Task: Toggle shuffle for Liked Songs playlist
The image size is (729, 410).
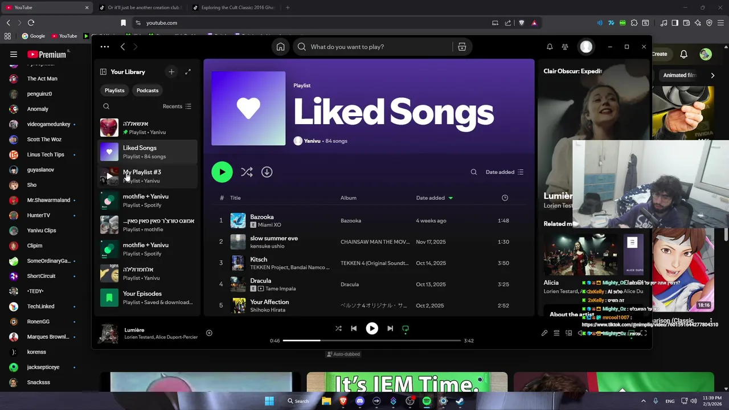Action: coord(247,172)
